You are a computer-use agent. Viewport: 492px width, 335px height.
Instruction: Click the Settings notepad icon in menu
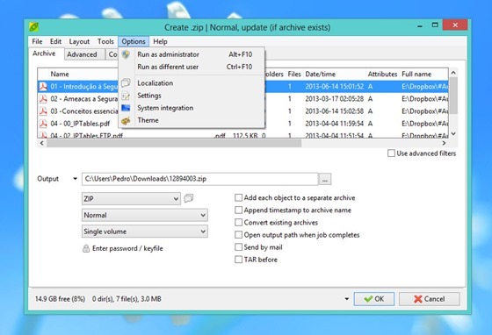[126, 96]
